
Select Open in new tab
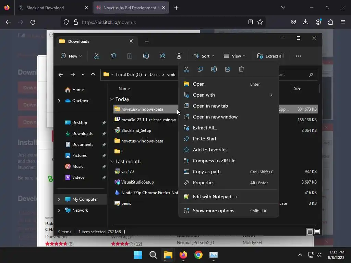(x=228, y=106)
